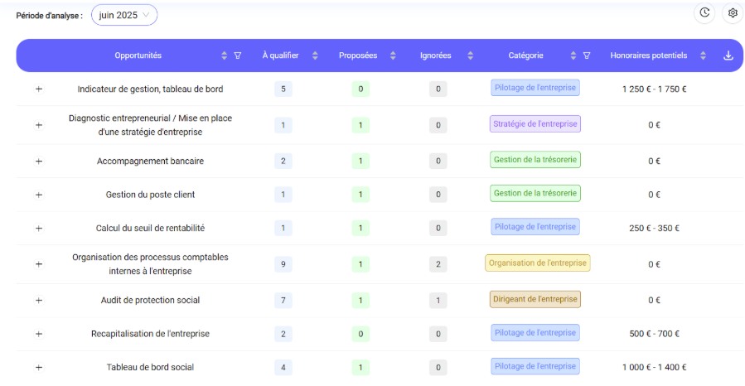Sort by À qualifier column
The width and height of the screenshot is (745, 386).
click(315, 55)
